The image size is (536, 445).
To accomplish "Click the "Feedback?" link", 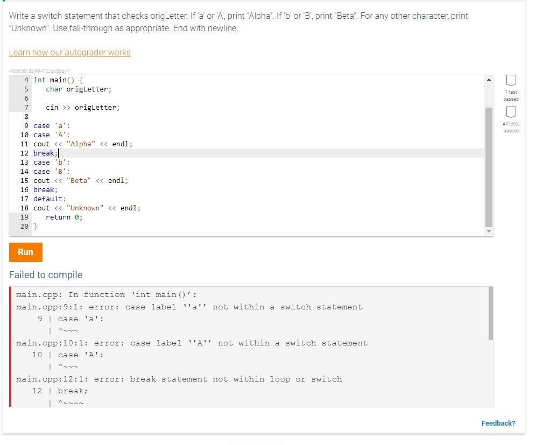I will click(x=498, y=423).
